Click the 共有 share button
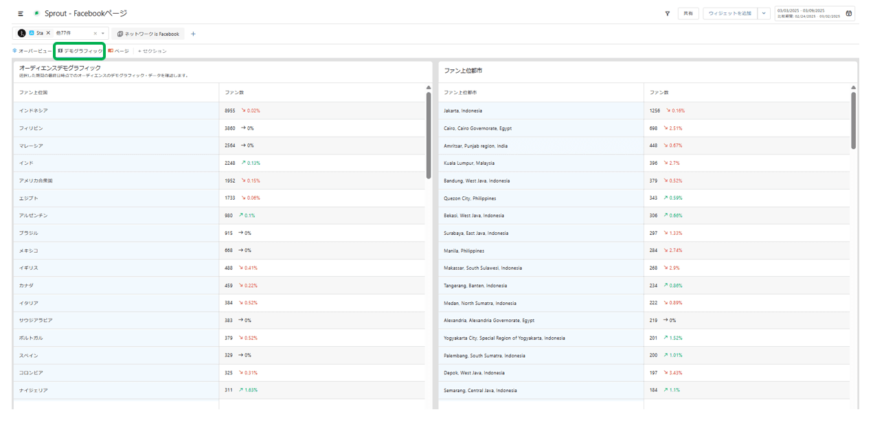This screenshot has height=434, width=873. coord(688,13)
